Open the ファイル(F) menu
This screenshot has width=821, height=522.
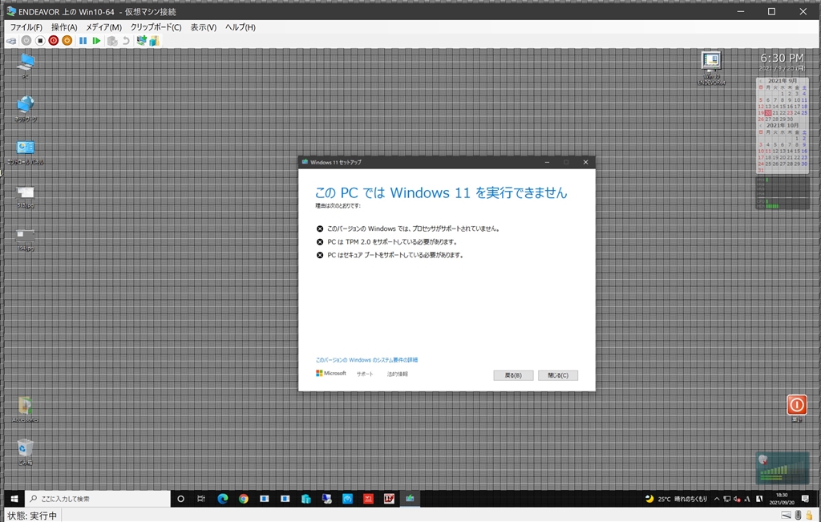coord(26,27)
